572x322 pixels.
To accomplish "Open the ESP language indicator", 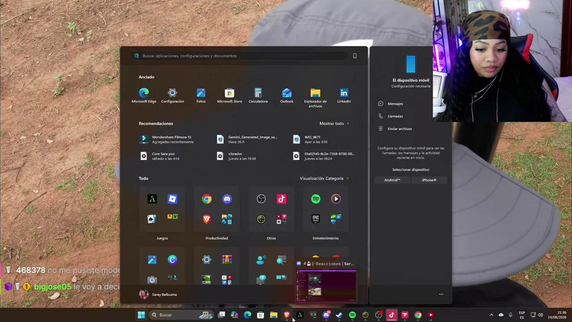I will pos(522,315).
